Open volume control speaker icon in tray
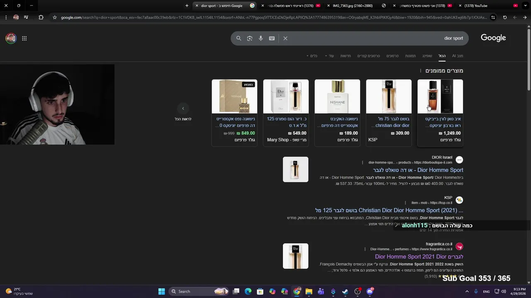 (x=504, y=291)
